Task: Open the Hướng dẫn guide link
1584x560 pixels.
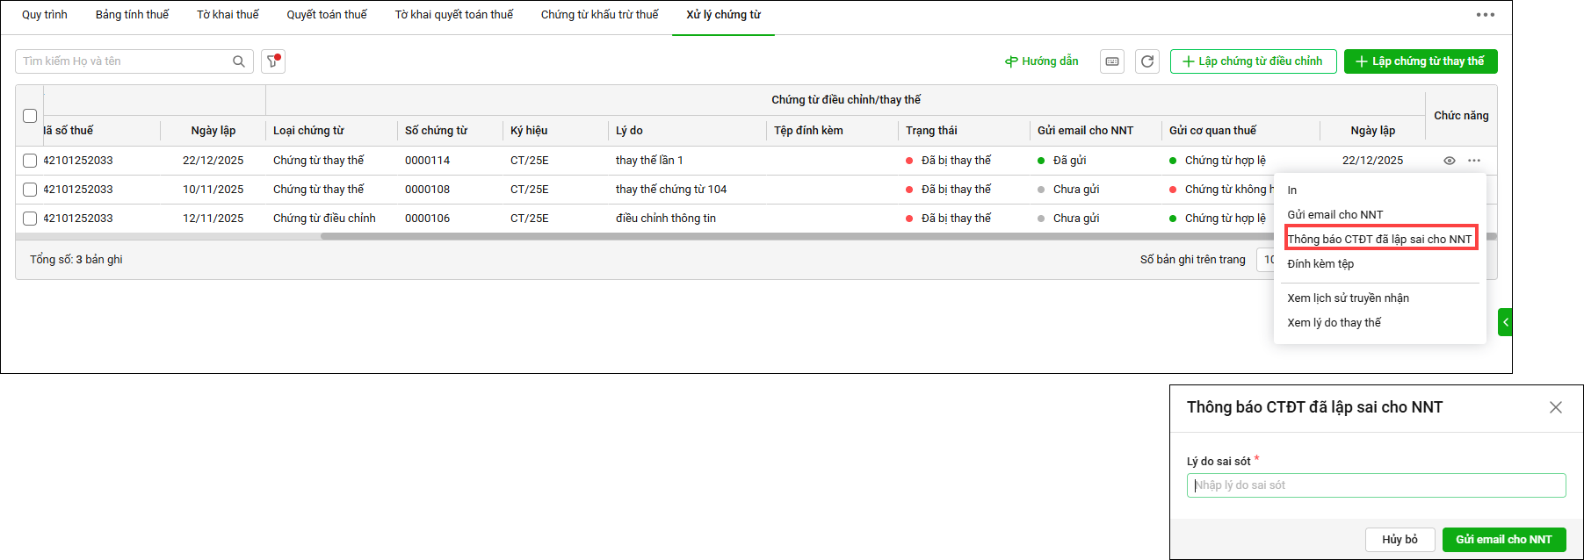Action: coord(1041,61)
